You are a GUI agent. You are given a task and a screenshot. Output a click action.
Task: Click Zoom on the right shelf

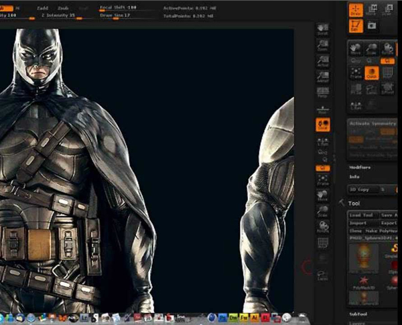pos(323,46)
